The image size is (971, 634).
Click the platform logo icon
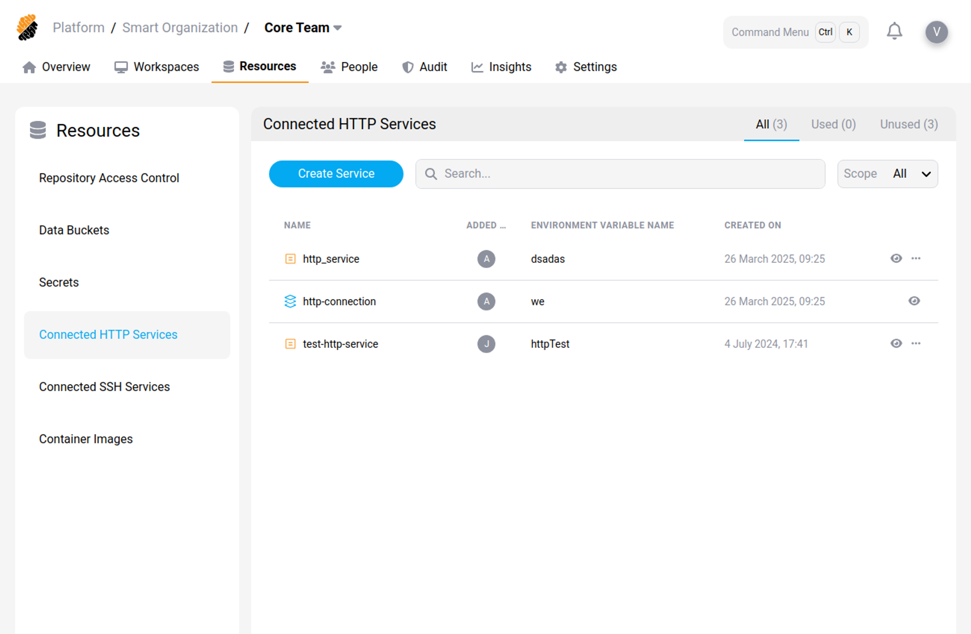(x=27, y=28)
